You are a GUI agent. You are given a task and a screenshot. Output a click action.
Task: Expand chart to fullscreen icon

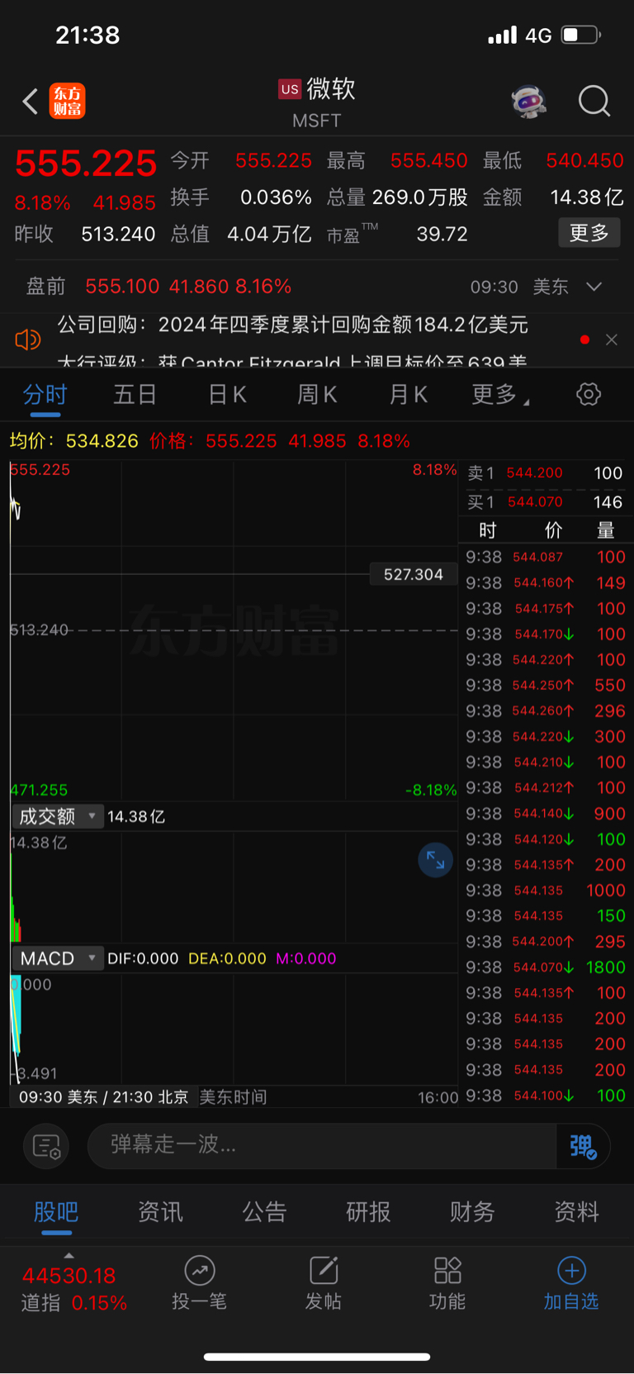(435, 861)
